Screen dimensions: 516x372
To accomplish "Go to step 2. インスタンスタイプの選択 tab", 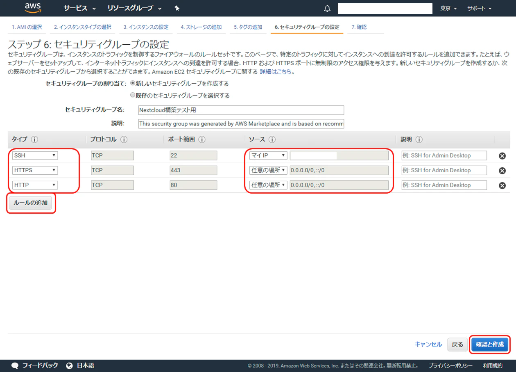I will (x=83, y=27).
